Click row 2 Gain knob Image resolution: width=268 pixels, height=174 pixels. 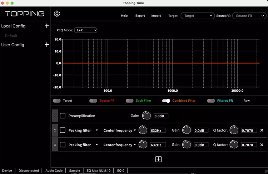[187, 130]
